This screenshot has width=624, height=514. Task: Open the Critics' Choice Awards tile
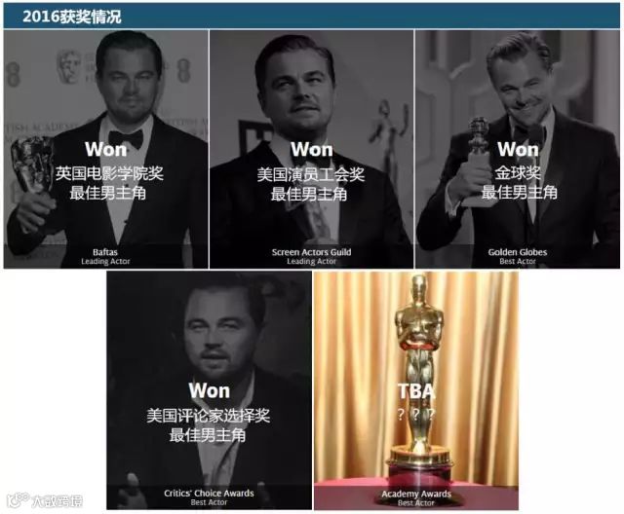click(209, 390)
